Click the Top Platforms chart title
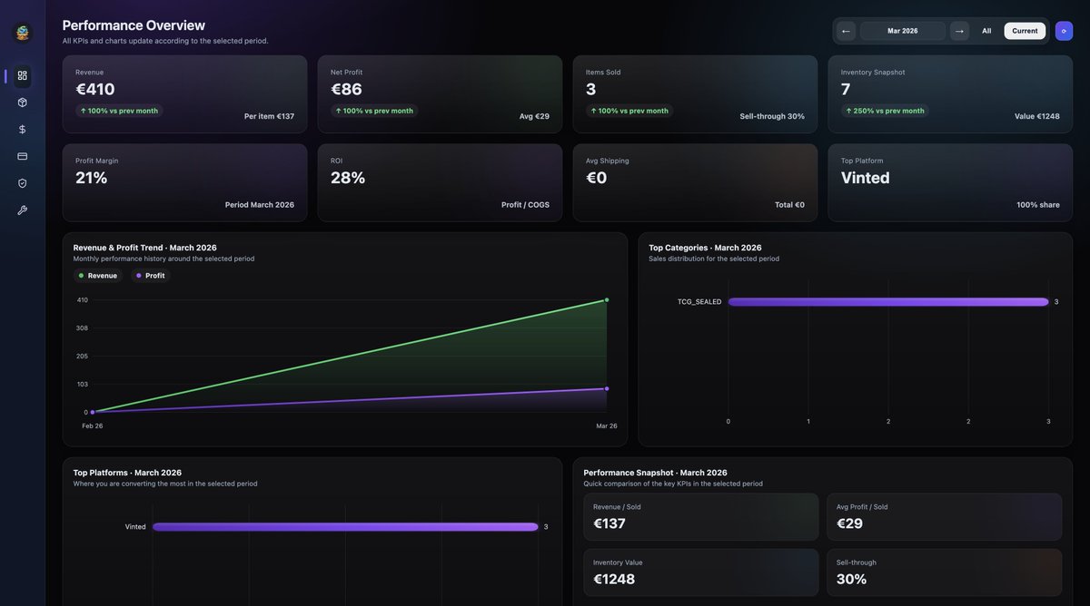 (127, 473)
